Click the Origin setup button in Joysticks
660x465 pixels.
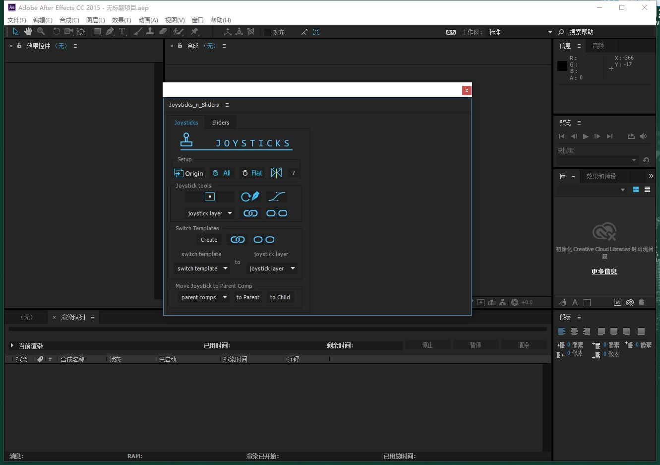click(x=188, y=173)
